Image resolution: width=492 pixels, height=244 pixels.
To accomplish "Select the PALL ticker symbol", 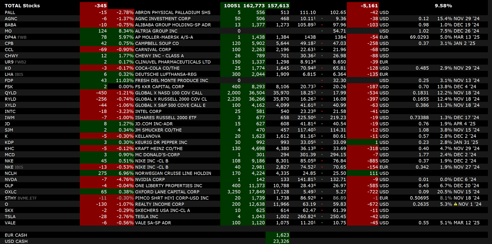I will [x=10, y=13].
